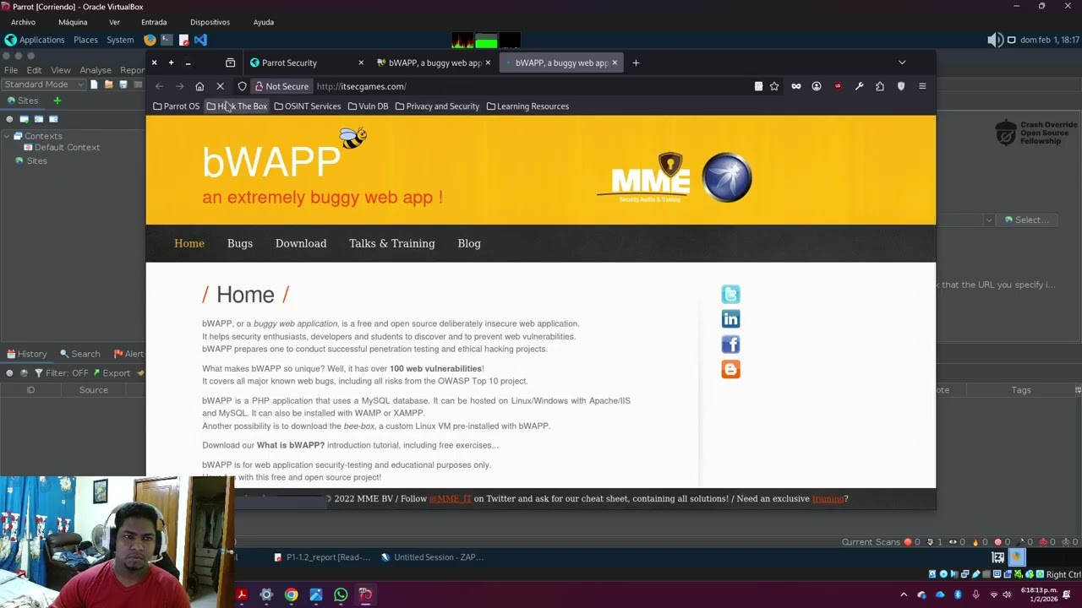Open a new Firefox tab
Screen dimensions: 1082x608
(636, 62)
